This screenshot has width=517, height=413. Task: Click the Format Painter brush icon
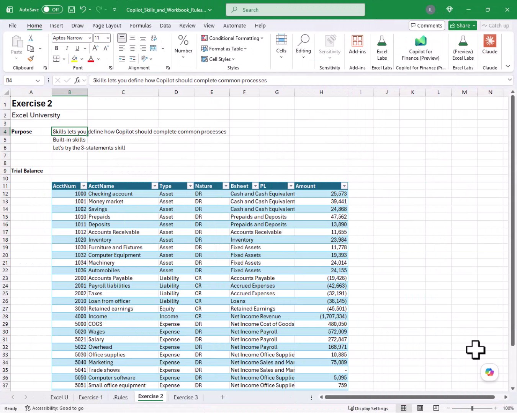point(31,59)
